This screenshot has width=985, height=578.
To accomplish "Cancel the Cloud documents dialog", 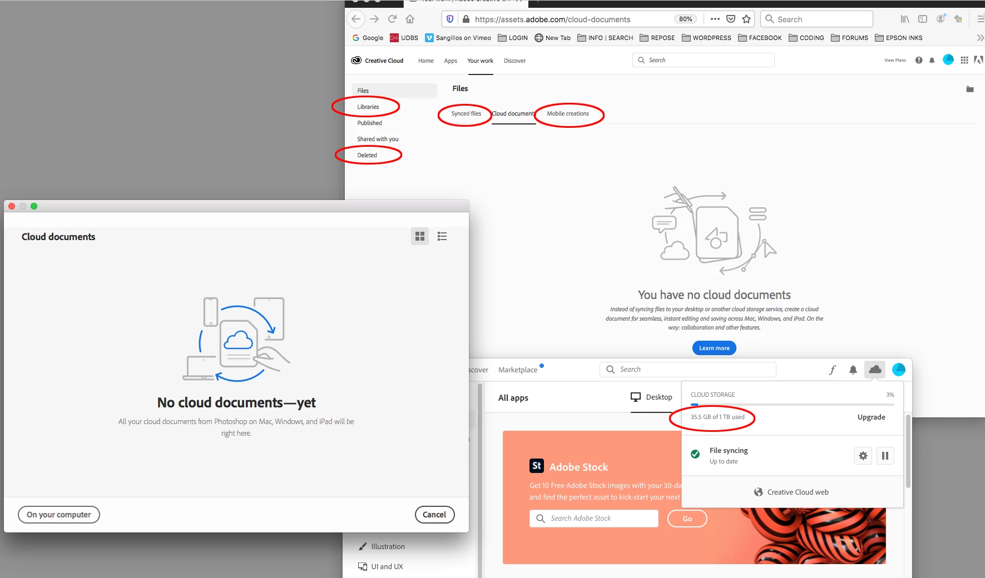I will 434,515.
